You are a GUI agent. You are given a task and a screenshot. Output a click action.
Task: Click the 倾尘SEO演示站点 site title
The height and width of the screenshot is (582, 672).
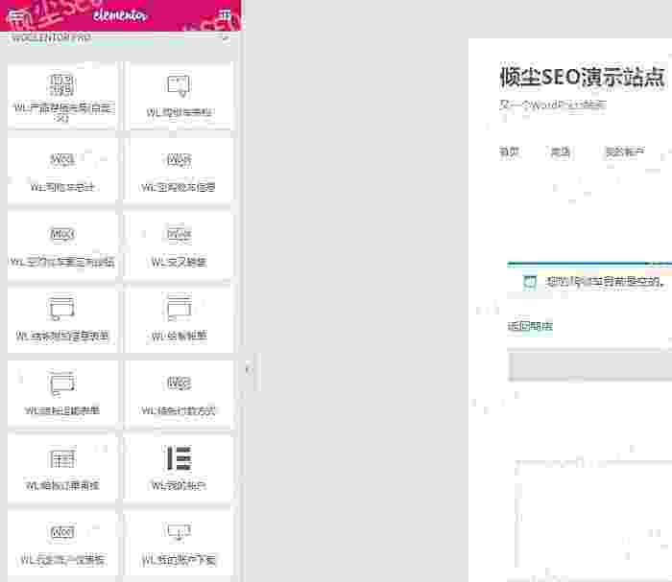(582, 78)
